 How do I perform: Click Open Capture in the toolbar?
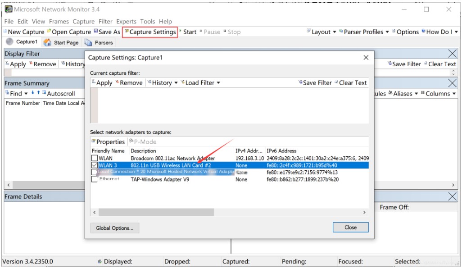click(x=69, y=32)
